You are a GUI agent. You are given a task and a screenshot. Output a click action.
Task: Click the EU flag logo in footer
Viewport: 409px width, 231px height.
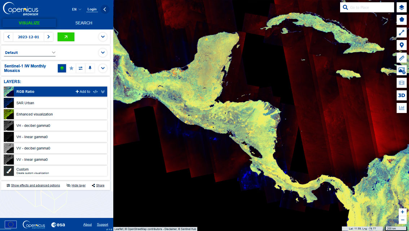pos(10,224)
